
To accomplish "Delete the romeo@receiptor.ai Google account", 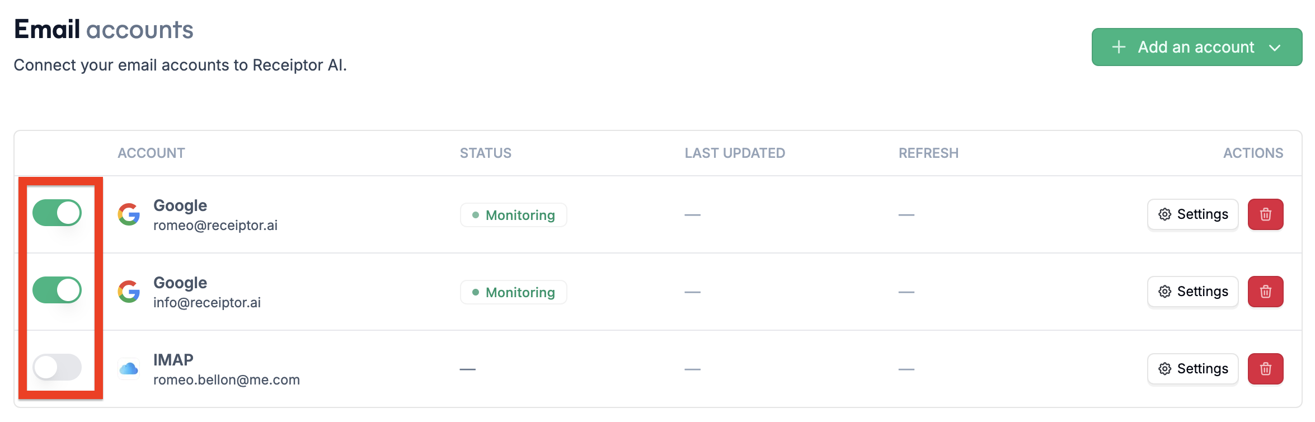I will pyautogui.click(x=1265, y=214).
